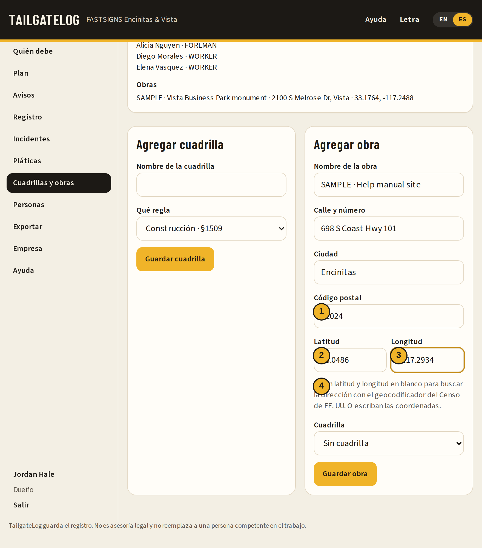Image resolution: width=482 pixels, height=548 pixels.
Task: Click the "Dueño" role label
Action: point(23,490)
